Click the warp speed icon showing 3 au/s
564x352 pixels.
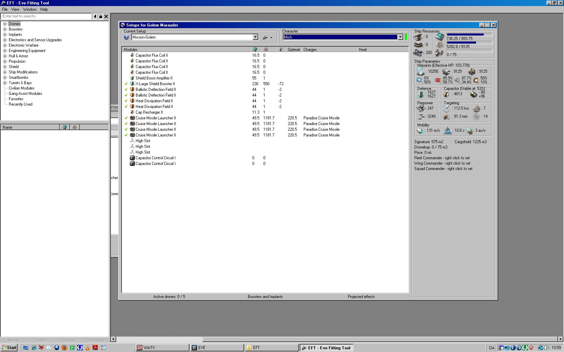pyautogui.click(x=469, y=130)
